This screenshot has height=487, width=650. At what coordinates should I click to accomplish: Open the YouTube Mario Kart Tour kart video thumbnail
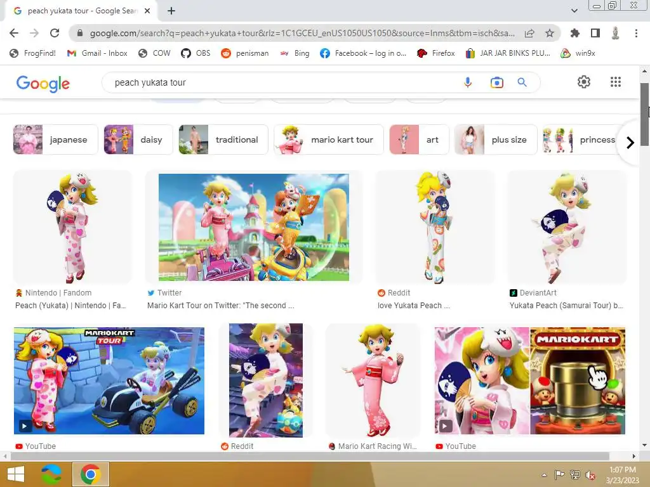tap(109, 380)
